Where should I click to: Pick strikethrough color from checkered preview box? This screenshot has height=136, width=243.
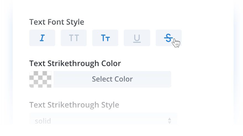[x=40, y=79]
